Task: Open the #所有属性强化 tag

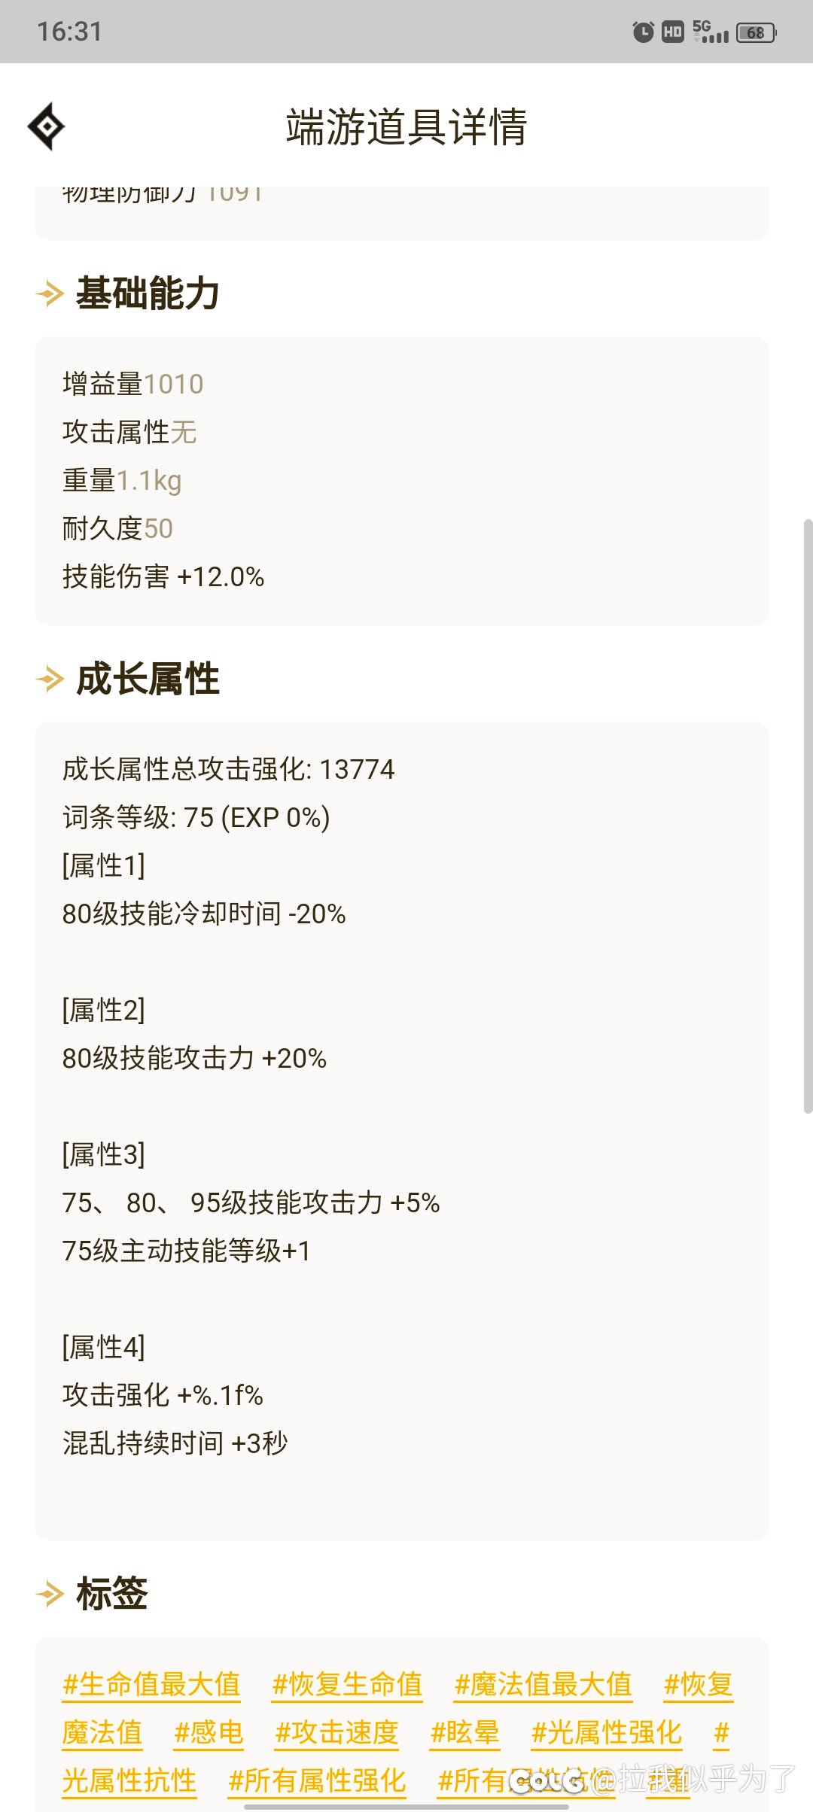Action: tap(317, 1780)
